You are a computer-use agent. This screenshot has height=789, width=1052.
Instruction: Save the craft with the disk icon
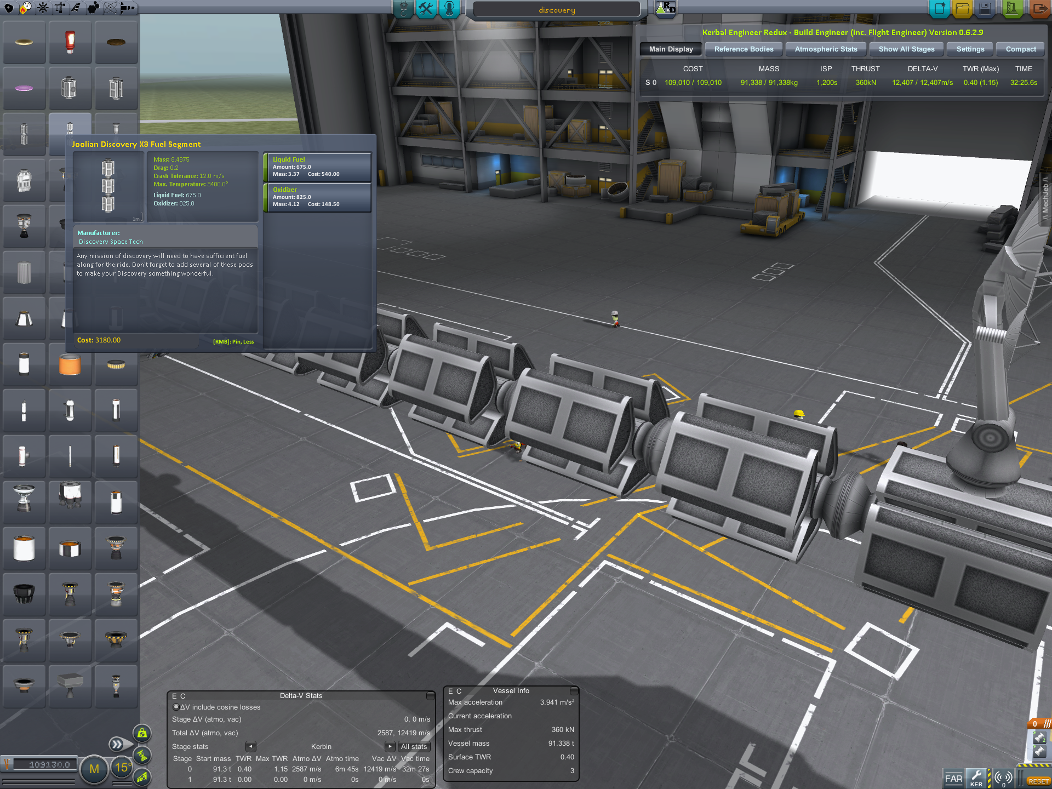coord(985,9)
